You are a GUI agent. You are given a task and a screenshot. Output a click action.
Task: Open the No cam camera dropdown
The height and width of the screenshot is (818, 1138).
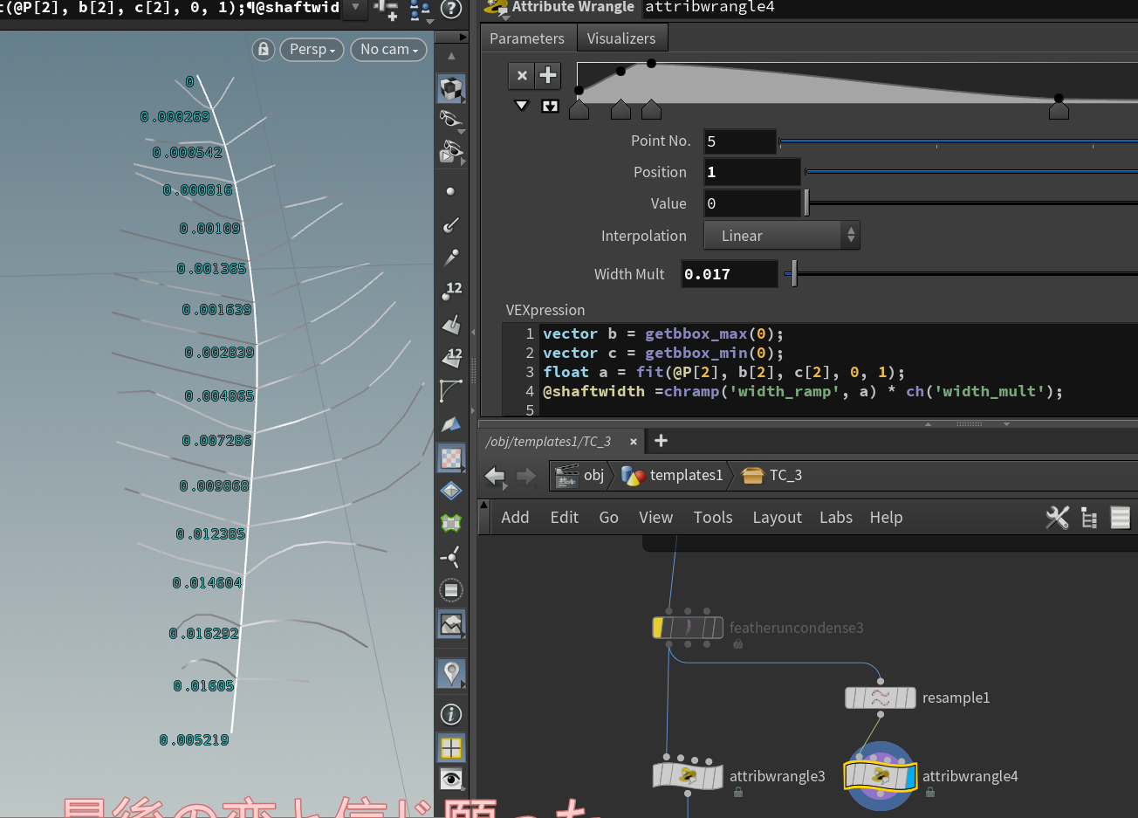388,50
